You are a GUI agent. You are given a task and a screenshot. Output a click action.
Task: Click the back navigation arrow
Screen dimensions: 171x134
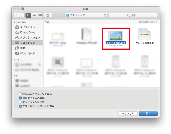[x=16, y=15]
